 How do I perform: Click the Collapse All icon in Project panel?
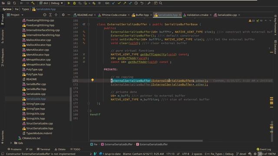click(x=56, y=15)
